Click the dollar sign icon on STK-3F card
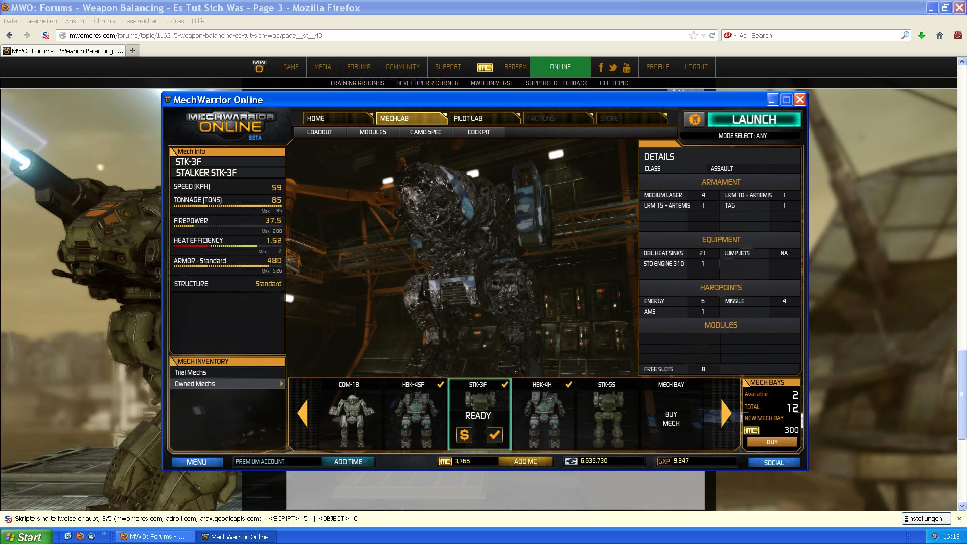Viewport: 967px width, 544px height. click(x=464, y=435)
